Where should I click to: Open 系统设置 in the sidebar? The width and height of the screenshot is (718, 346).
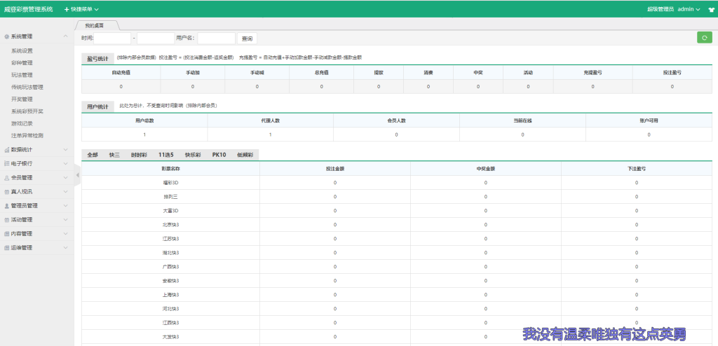click(x=22, y=51)
